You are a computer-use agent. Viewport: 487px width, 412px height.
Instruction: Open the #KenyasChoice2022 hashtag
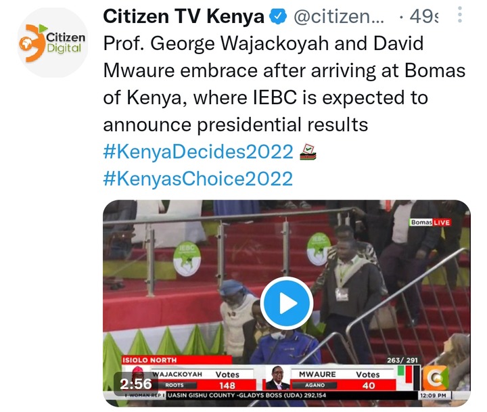click(x=198, y=179)
